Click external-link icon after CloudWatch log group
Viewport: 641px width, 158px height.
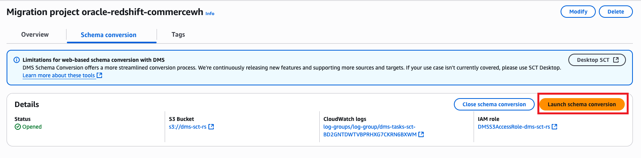[421, 134]
